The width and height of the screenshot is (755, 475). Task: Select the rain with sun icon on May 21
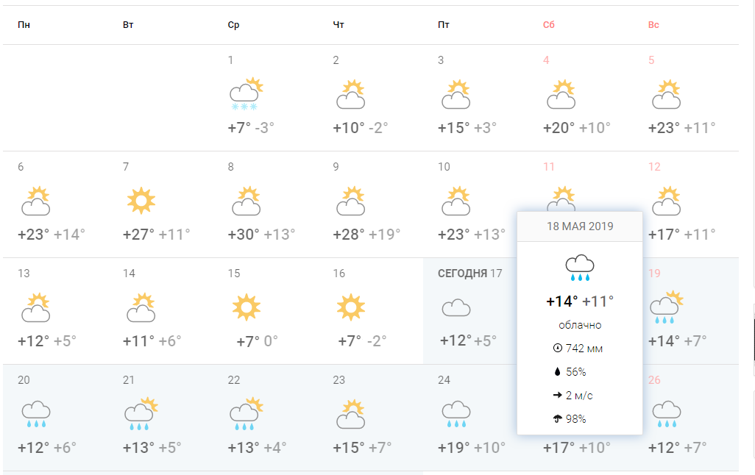coord(141,413)
